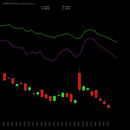Viewport: 130px width, 130px height.
Task: Select the low value L: 13.15
Action: [66, 9]
